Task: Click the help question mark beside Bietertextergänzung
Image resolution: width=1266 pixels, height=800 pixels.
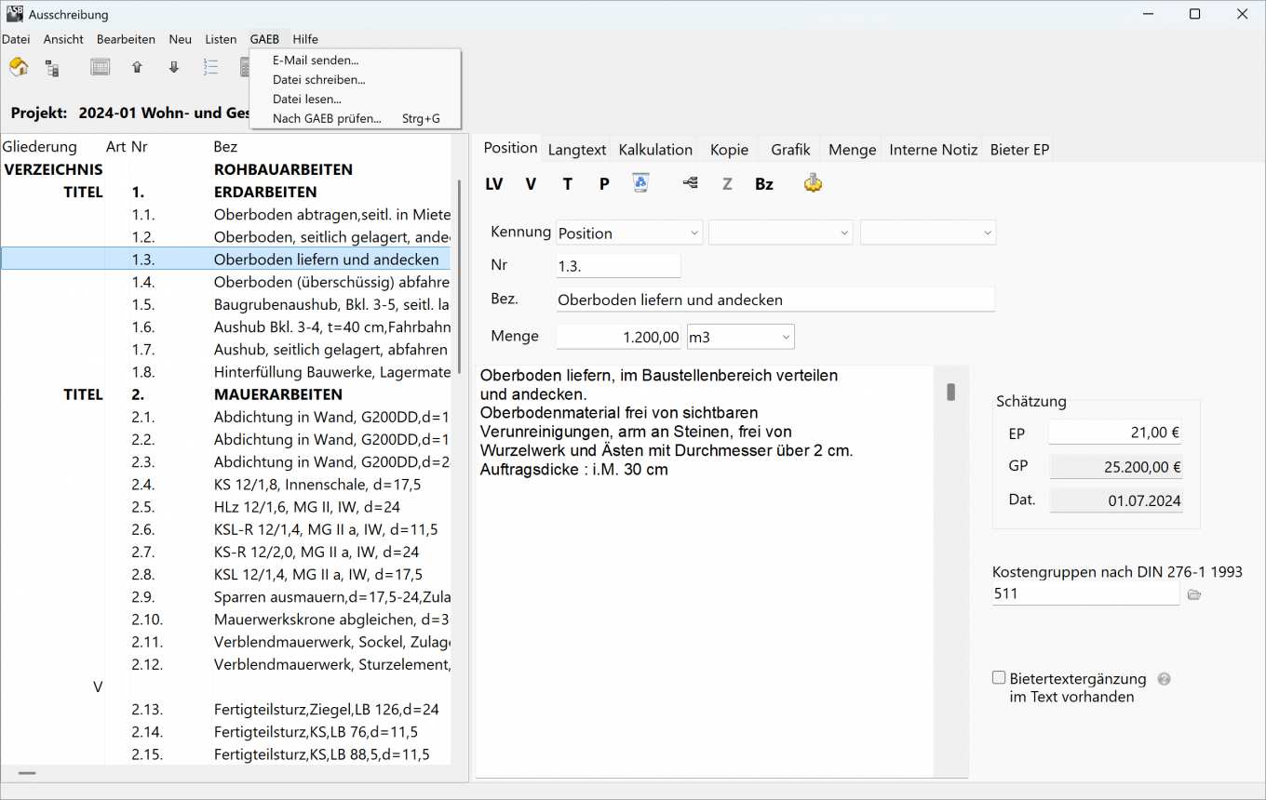Action: [1164, 679]
